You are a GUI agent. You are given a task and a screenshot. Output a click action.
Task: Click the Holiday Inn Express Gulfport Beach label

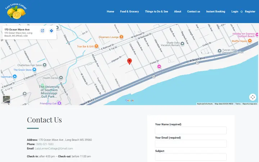244,35
